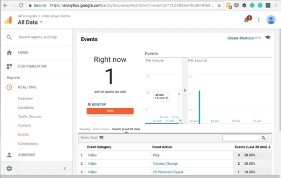The height and width of the screenshot is (178, 281).
Task: Click the secure padlock icon
Action: coord(30,5)
